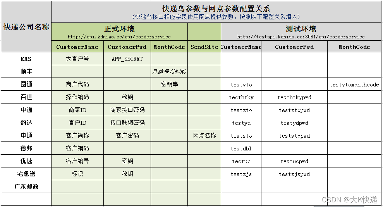Select the 优速 row label
Image resolution: width=383 pixels, height=207 pixels.
pyautogui.click(x=26, y=161)
